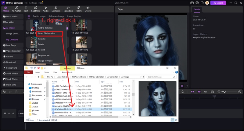
Task: Open the Explorer Share ribbon tab
Action: (x=46, y=72)
